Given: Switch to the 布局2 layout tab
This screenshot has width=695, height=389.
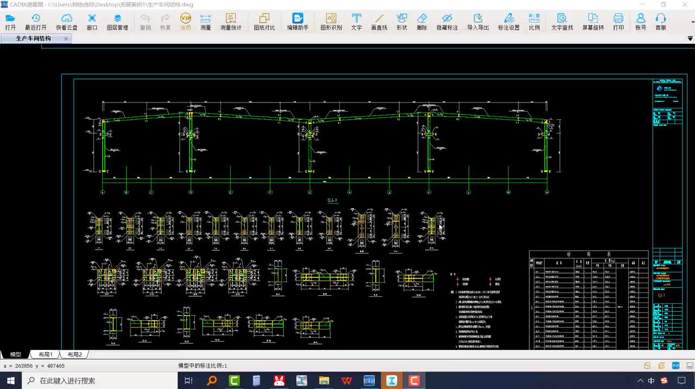Looking at the screenshot, I should pos(74,354).
